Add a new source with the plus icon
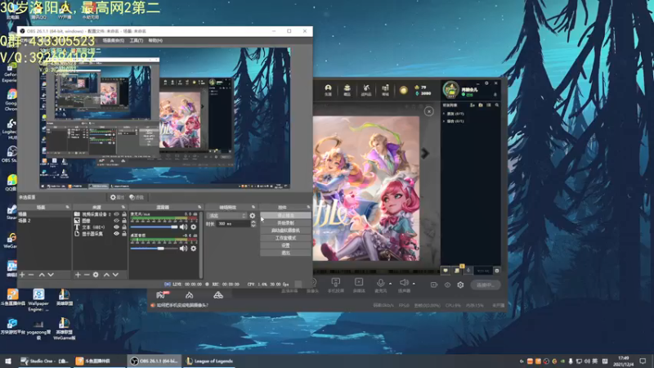Image resolution: width=654 pixels, height=368 pixels. (x=78, y=275)
